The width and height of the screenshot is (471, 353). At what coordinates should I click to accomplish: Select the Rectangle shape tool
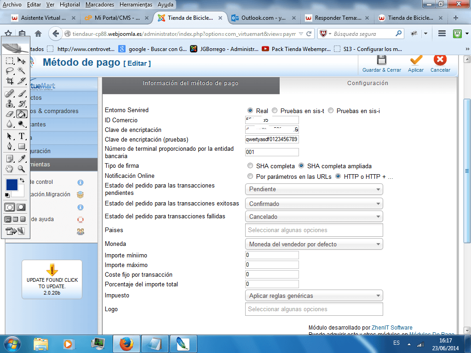tap(21, 146)
